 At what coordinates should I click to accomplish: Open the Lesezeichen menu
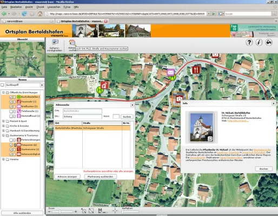(54, 7)
